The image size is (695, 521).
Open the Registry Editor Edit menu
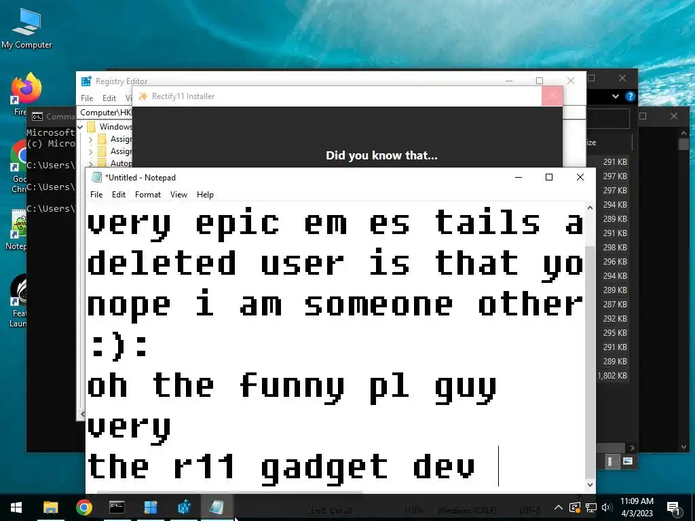pos(109,98)
